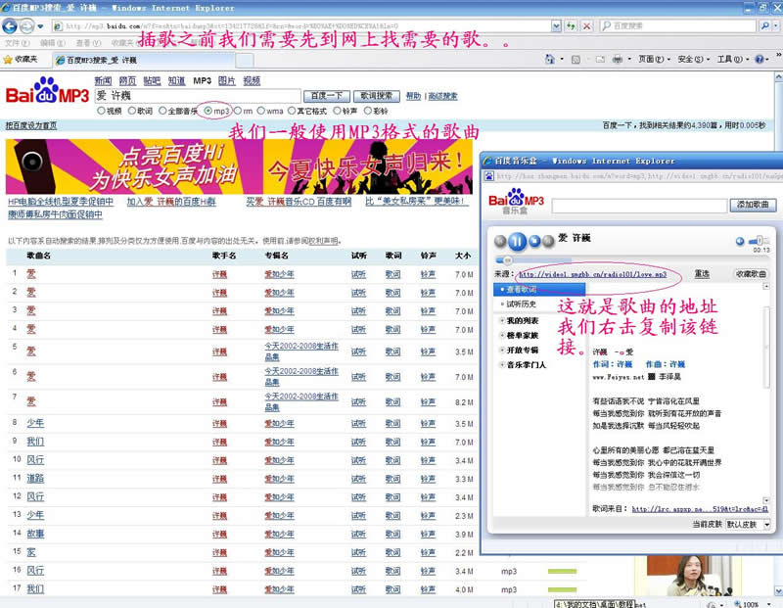Click the 重选 link in music box
783x608 pixels.
pos(702,274)
